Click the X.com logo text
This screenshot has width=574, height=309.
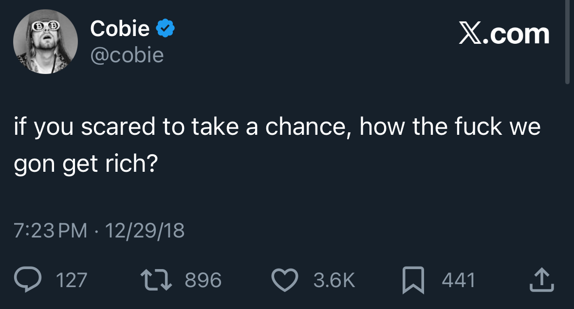504,34
